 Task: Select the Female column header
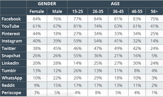(37, 11)
